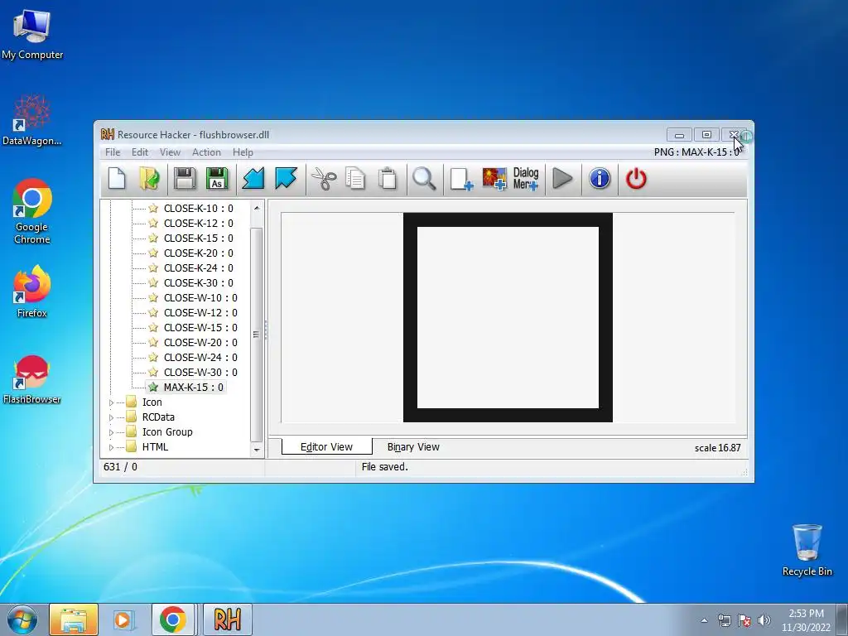The width and height of the screenshot is (848, 636).
Task: Expand the Icon folder node
Action: pyautogui.click(x=112, y=402)
